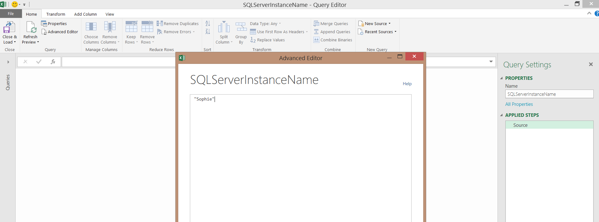This screenshot has height=222, width=599.
Task: Click the Merge Queries icon
Action: pyautogui.click(x=316, y=24)
